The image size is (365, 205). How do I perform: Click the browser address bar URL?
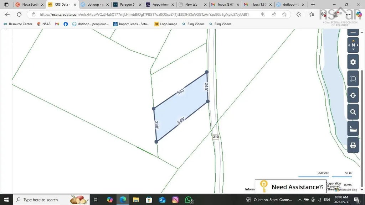144,15
